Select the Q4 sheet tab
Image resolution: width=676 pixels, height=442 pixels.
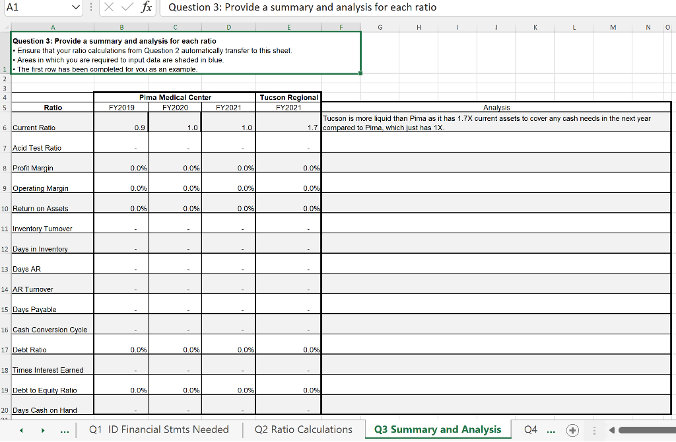531,429
